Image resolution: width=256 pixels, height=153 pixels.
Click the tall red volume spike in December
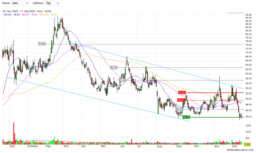[14, 133]
